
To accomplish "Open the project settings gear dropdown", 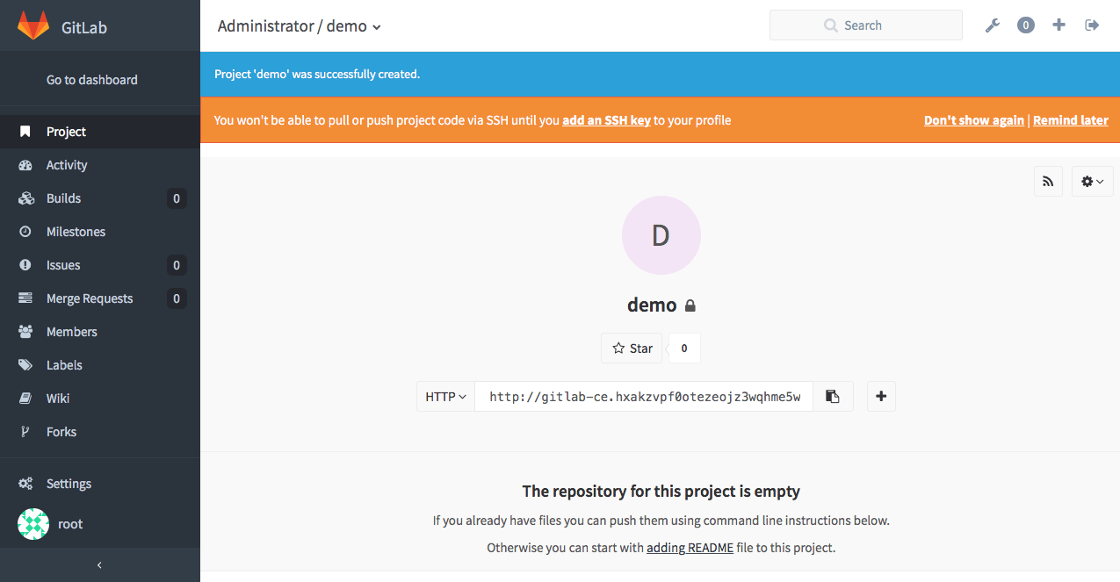I will coord(1092,181).
